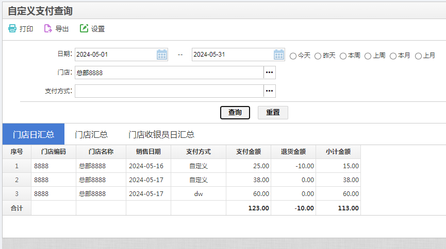
Task: Select the 上周 radio button
Action: pos(368,56)
